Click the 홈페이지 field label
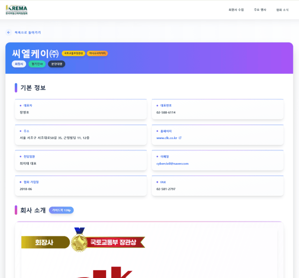299x278 pixels. [x=166, y=131]
